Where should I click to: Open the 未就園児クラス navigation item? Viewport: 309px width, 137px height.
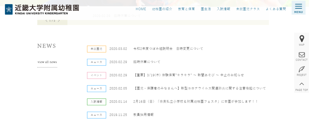[248, 9]
